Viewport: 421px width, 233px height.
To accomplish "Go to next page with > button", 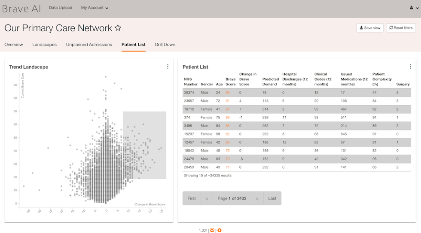I will pyautogui.click(x=257, y=198).
